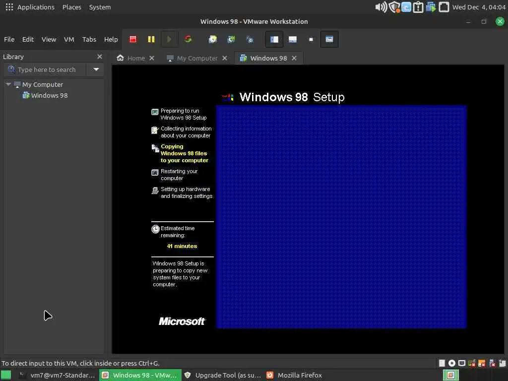Switch to Upgrade Tool taskbar item
The height and width of the screenshot is (381, 508).
pyautogui.click(x=223, y=375)
